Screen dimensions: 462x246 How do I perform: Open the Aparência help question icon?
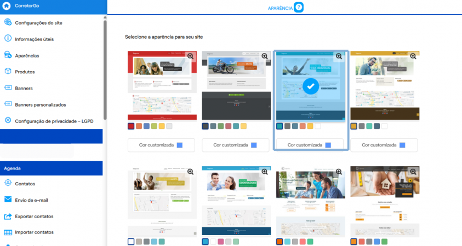299,7
